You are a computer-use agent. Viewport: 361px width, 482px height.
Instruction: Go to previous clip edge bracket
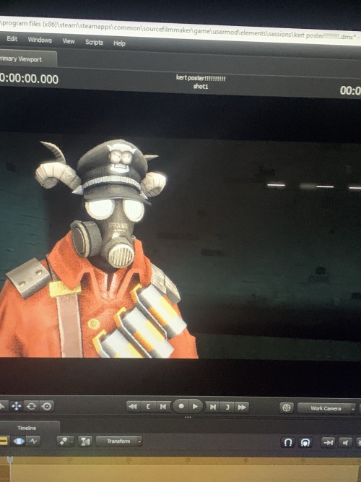[x=148, y=407]
